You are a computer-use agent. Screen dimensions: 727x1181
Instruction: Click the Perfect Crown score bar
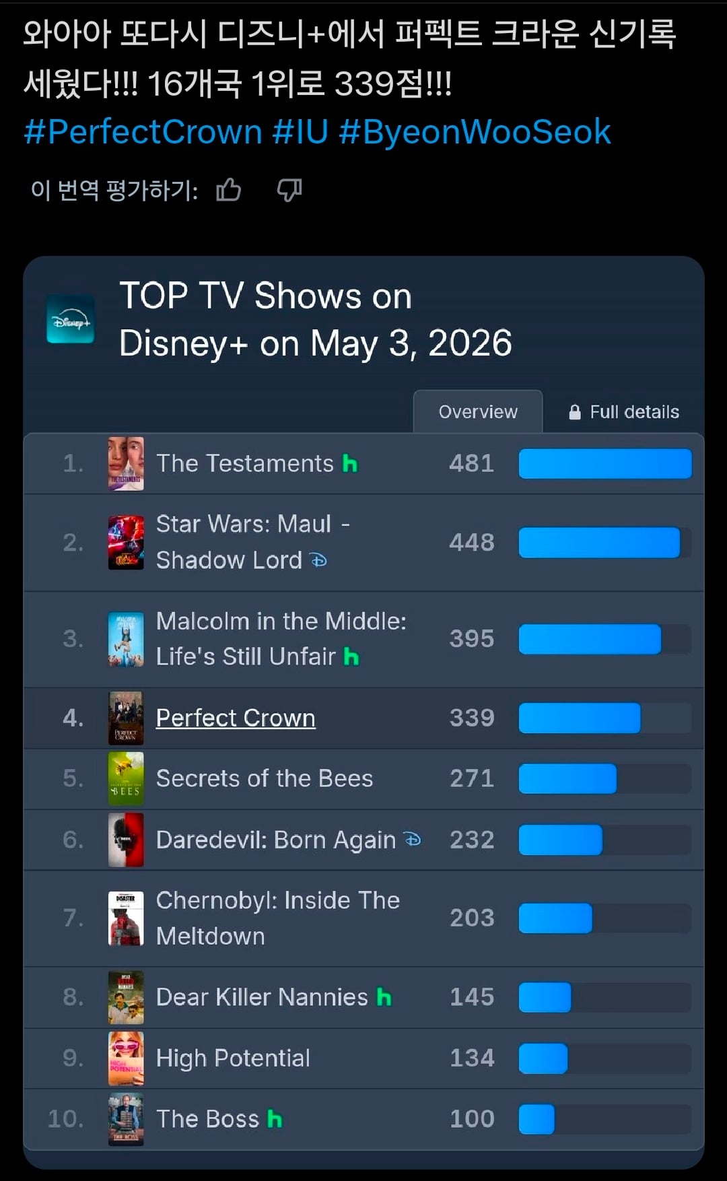(605, 718)
